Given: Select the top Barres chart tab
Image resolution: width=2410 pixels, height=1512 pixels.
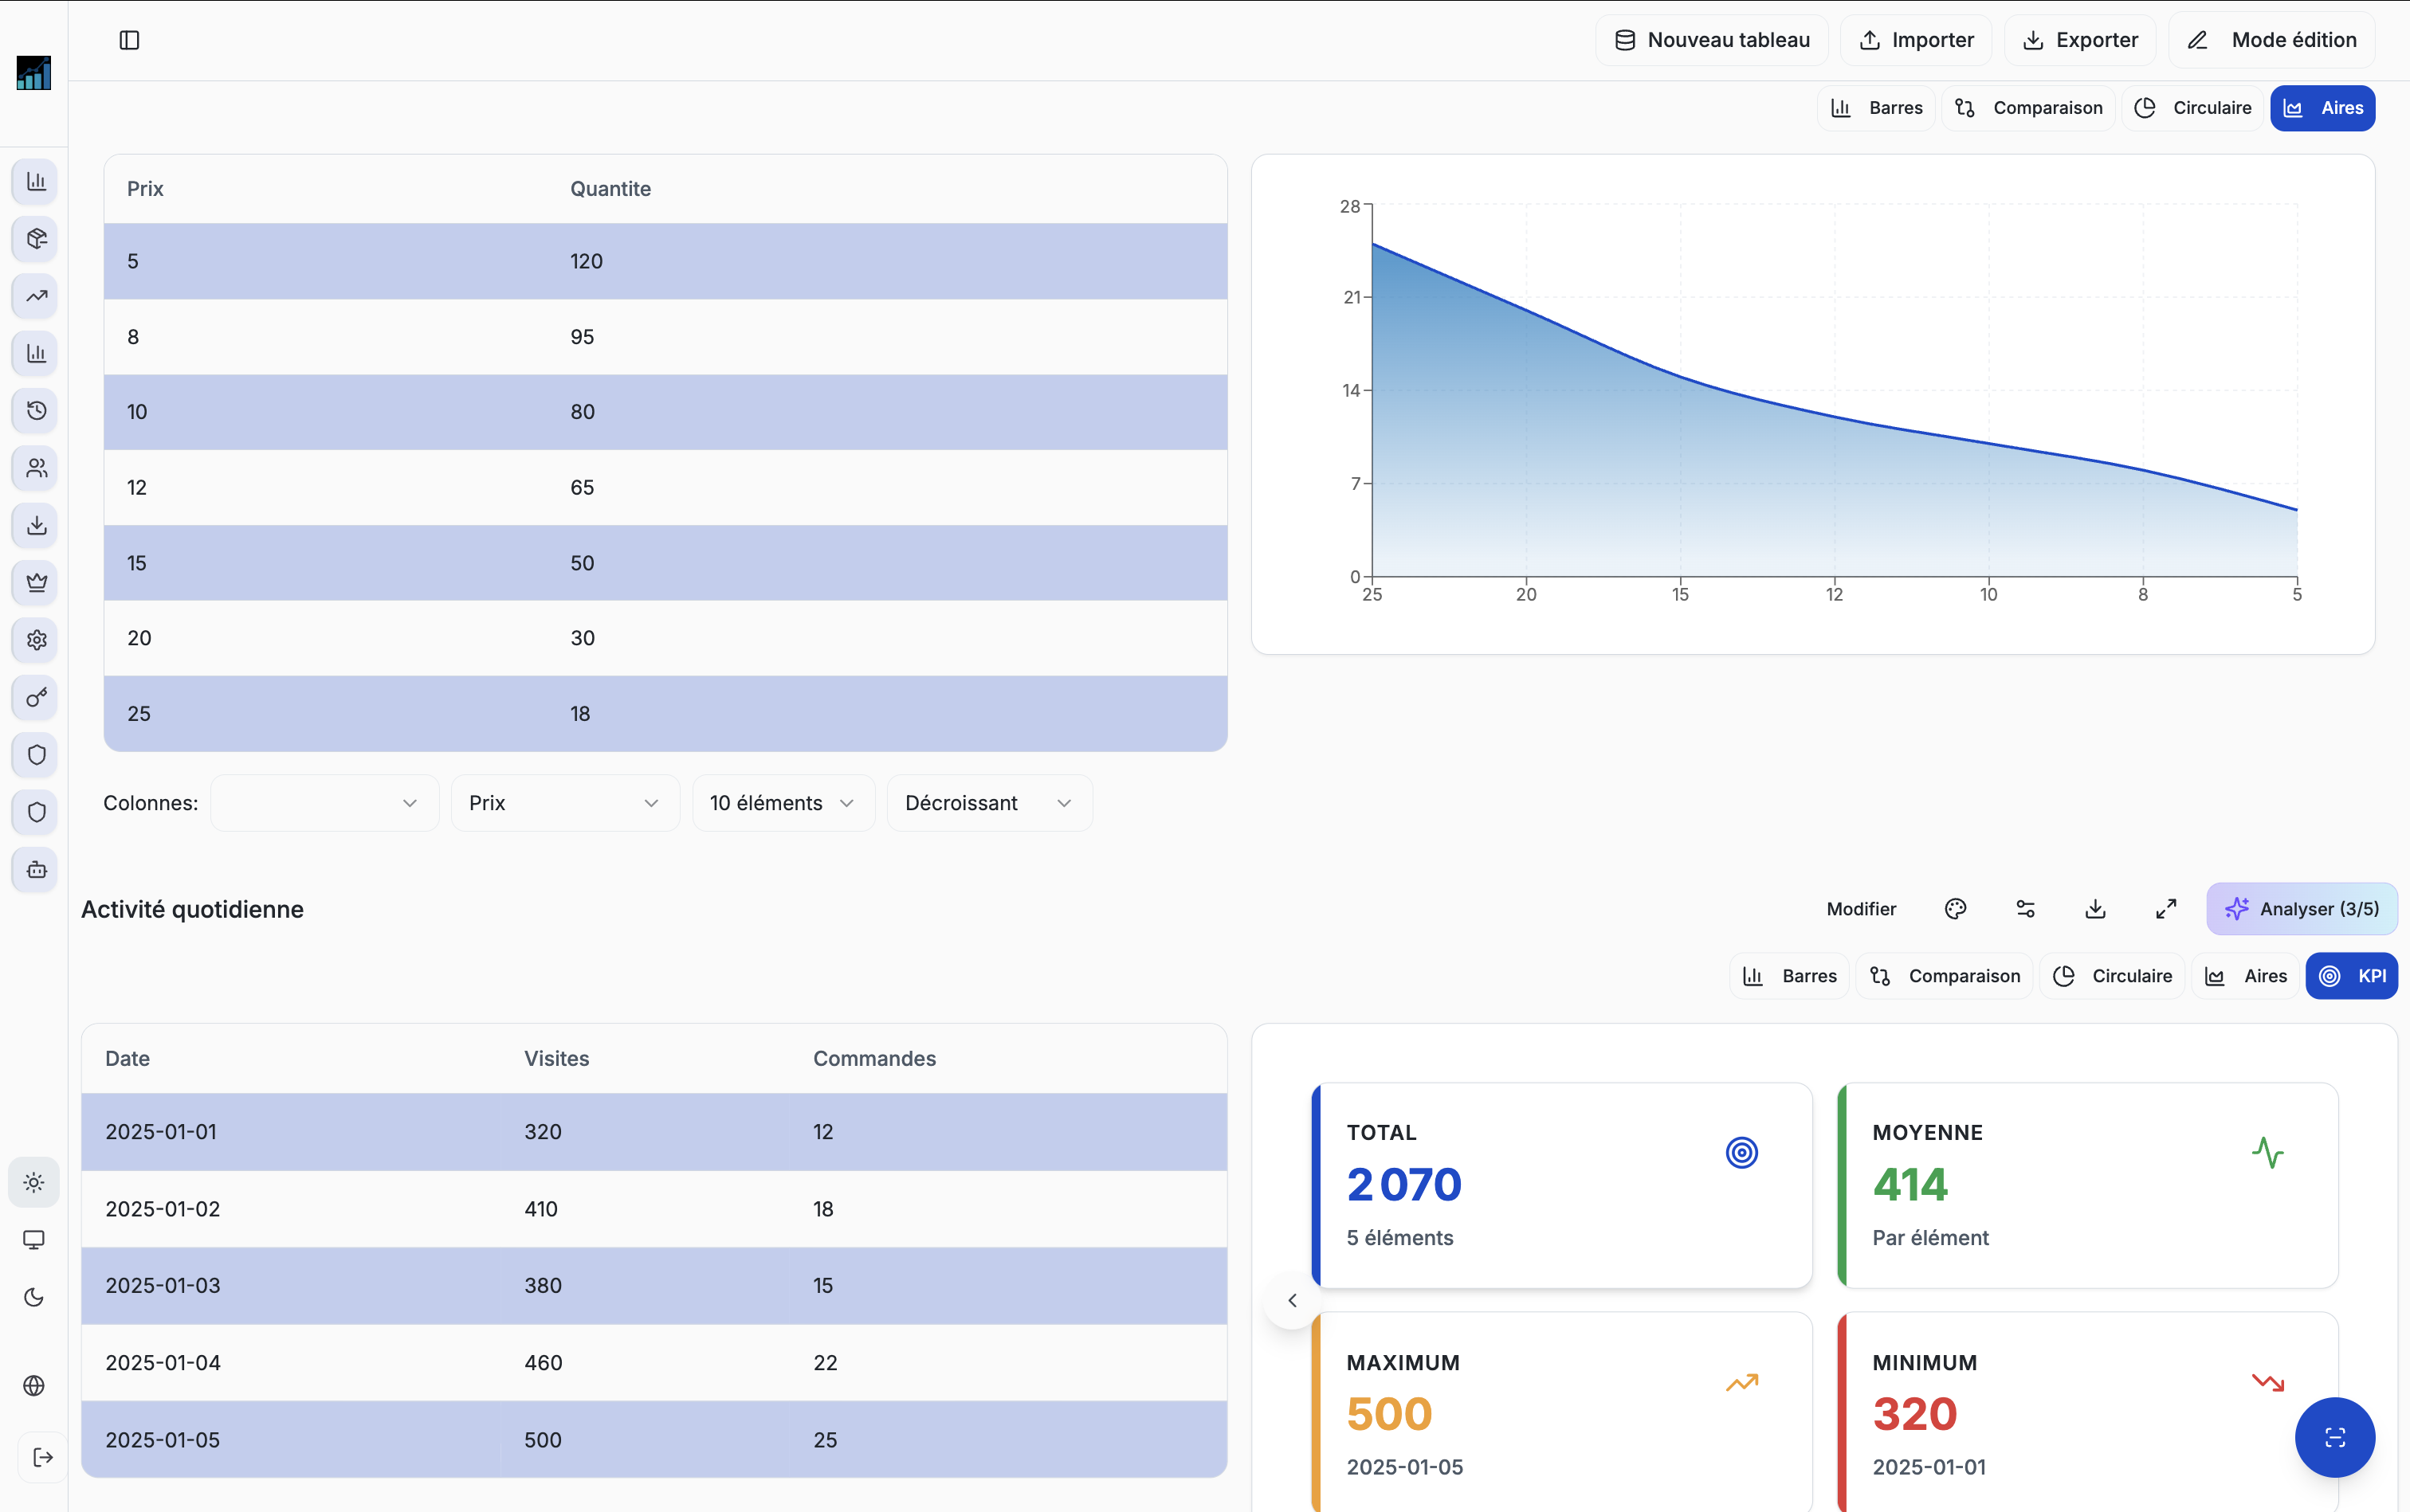Looking at the screenshot, I should pyautogui.click(x=1876, y=108).
